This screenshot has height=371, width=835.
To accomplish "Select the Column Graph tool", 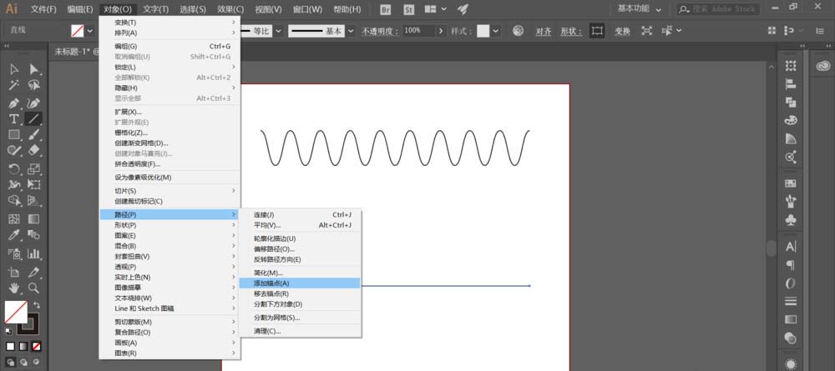I will click(x=34, y=253).
